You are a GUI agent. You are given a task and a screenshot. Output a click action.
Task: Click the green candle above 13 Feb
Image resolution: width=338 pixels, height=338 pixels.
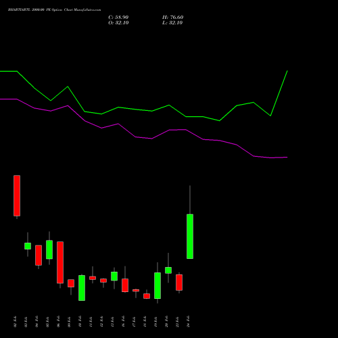(x=114, y=276)
